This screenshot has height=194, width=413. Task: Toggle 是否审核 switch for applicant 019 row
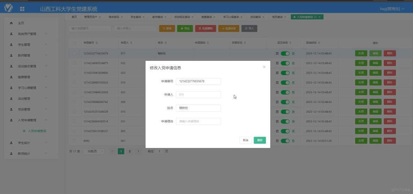click(285, 83)
